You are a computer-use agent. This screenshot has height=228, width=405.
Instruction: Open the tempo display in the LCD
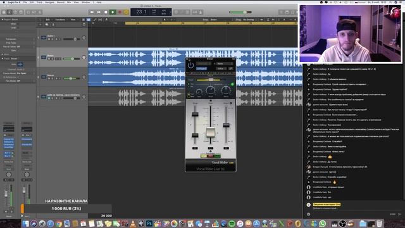tap(154, 12)
